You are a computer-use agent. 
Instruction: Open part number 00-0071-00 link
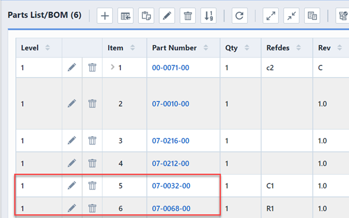171,68
